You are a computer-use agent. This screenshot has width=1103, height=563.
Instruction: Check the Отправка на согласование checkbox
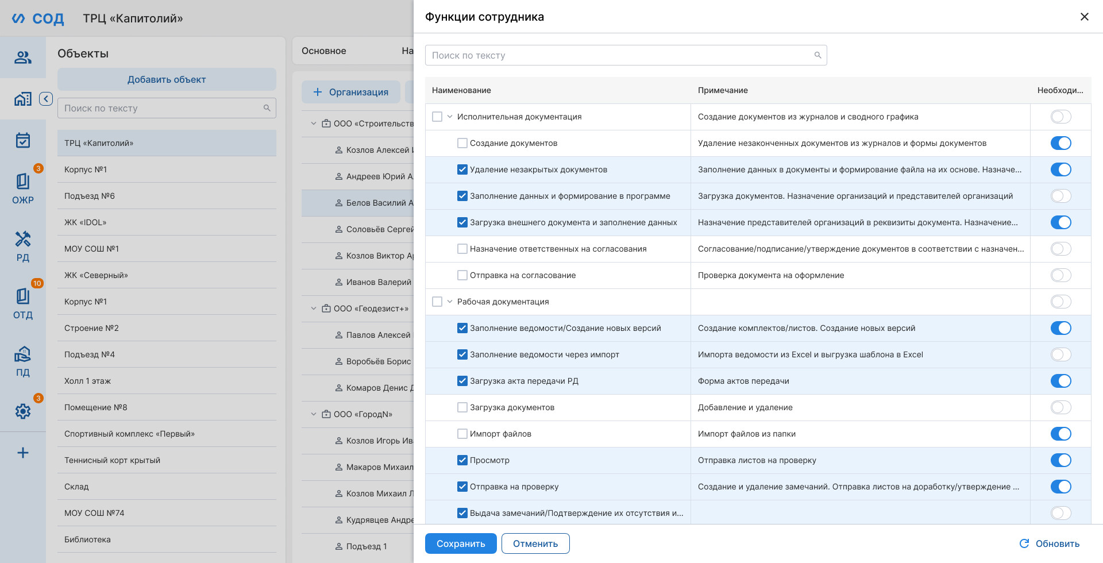click(462, 275)
